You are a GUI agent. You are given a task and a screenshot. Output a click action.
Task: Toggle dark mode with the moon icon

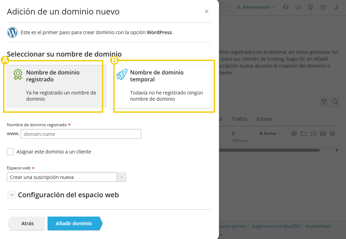(335, 7)
